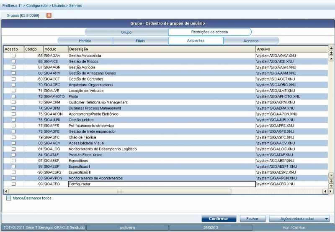Click Hcn / Cal Hcn status entry
Image resolution: width=335 pixels, height=232 pixels.
(x=294, y=228)
